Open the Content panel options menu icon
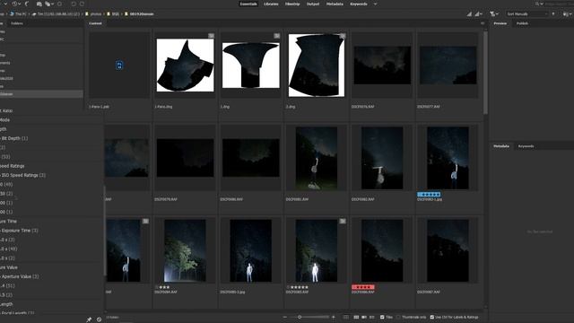Screen dimensions: 574x323 483,23
